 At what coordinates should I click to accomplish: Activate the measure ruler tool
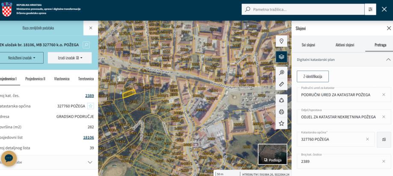point(281,84)
